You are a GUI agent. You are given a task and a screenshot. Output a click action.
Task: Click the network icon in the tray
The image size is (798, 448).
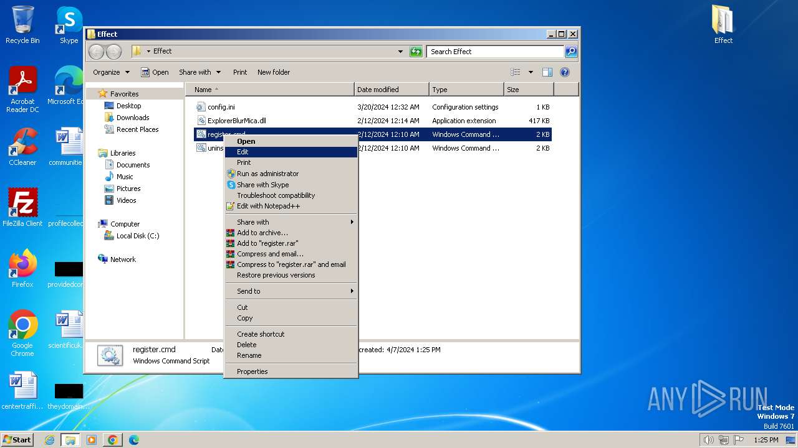pos(724,440)
